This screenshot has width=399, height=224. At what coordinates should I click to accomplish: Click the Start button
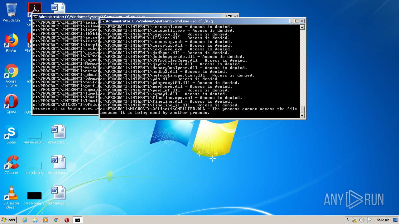click(8, 220)
